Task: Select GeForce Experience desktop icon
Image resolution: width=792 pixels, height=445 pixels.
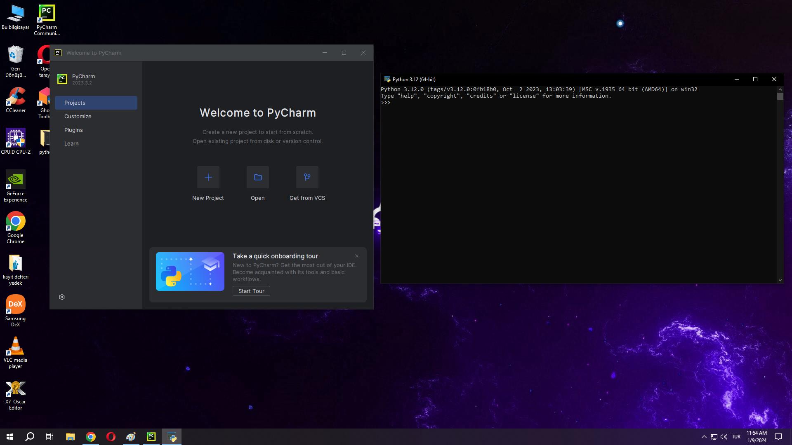Action: point(16,186)
